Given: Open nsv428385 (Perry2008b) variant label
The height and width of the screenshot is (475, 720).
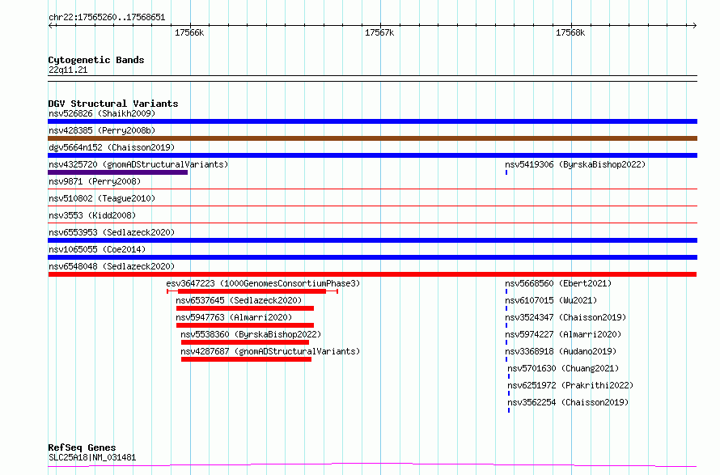Looking at the screenshot, I should [x=102, y=130].
